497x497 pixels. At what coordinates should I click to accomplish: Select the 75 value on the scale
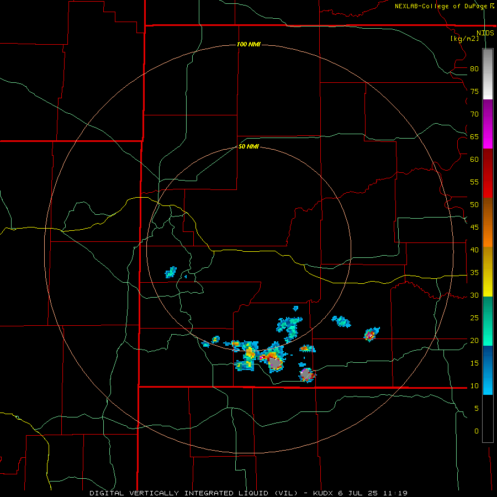[x=474, y=92]
